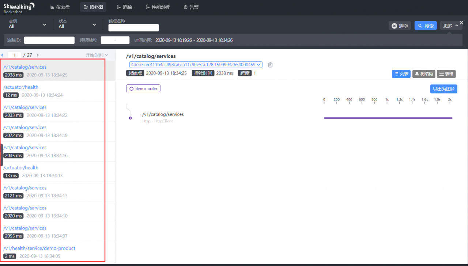Select the 2055 ms /v1/catalog/services trace
Viewport: 468px width, 266px height.
(58, 232)
